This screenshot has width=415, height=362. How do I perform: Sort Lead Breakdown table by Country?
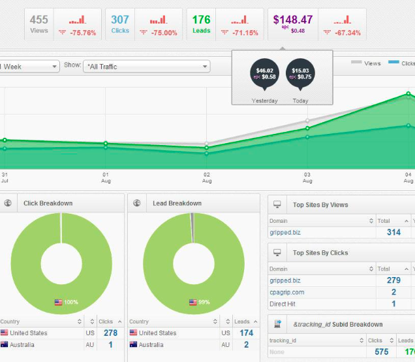[174, 321]
